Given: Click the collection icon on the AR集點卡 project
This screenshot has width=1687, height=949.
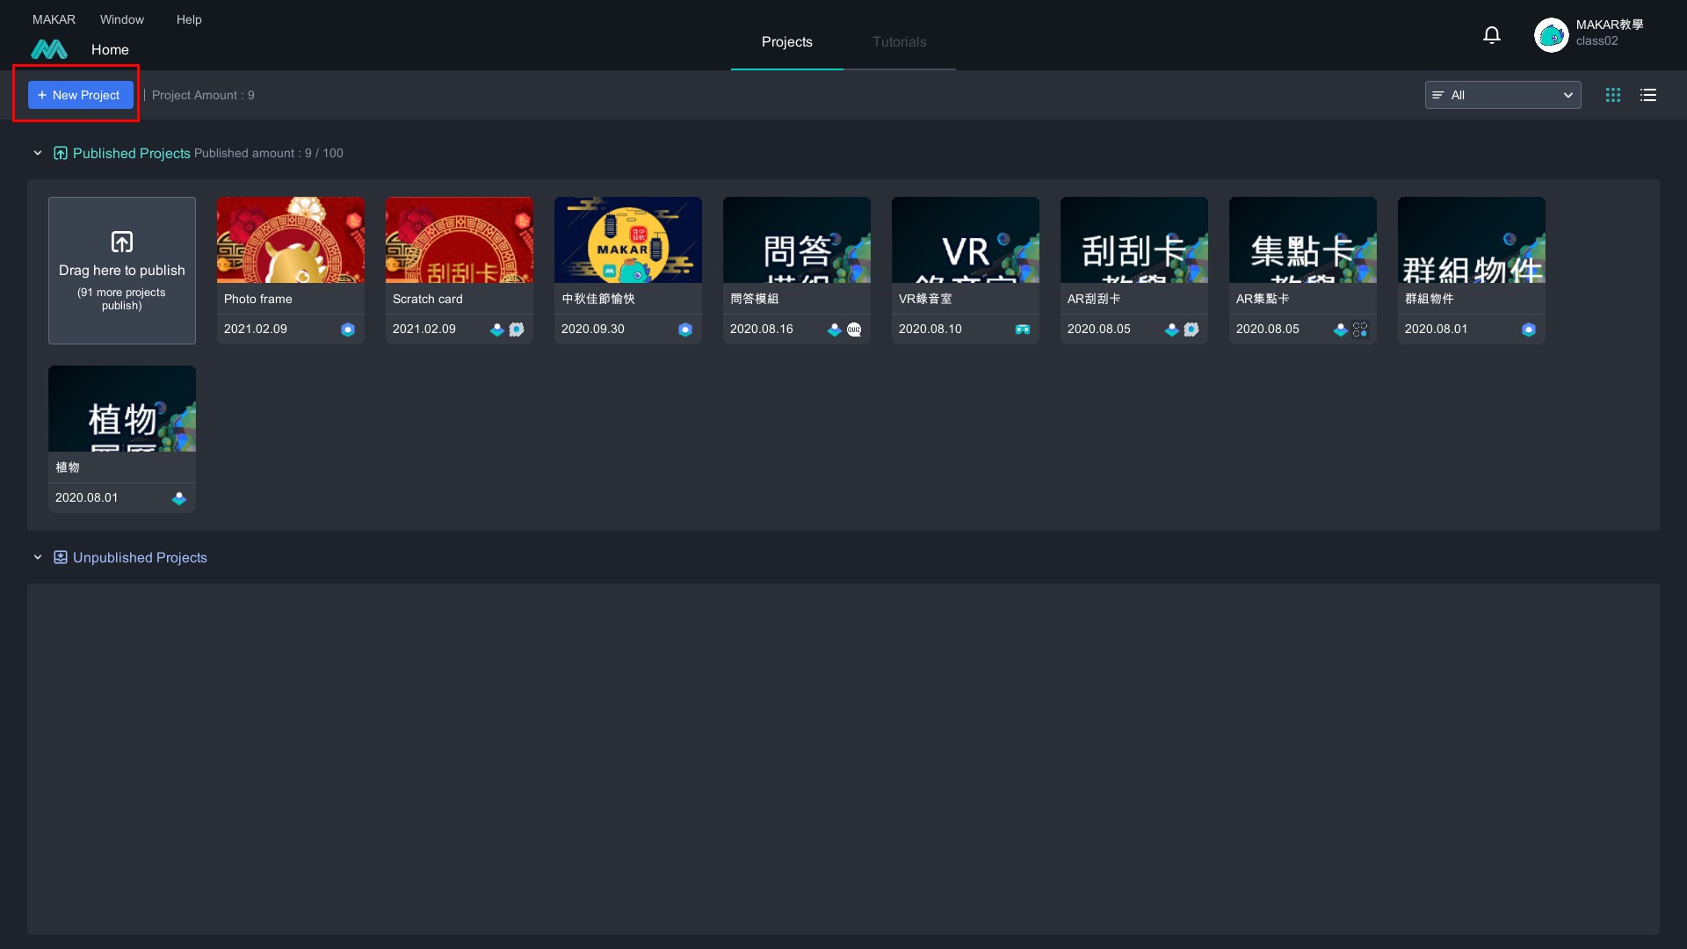Looking at the screenshot, I should click(x=1360, y=330).
